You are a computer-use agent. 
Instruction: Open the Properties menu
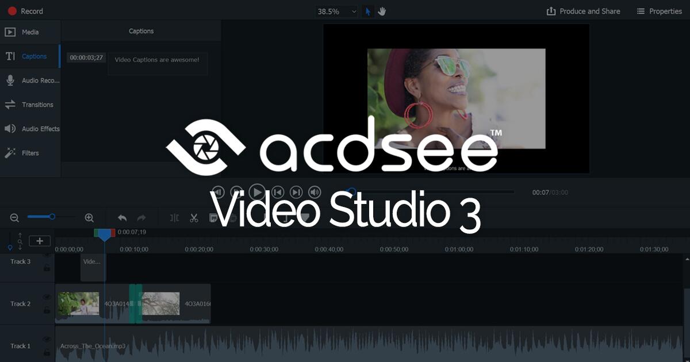pyautogui.click(x=658, y=11)
